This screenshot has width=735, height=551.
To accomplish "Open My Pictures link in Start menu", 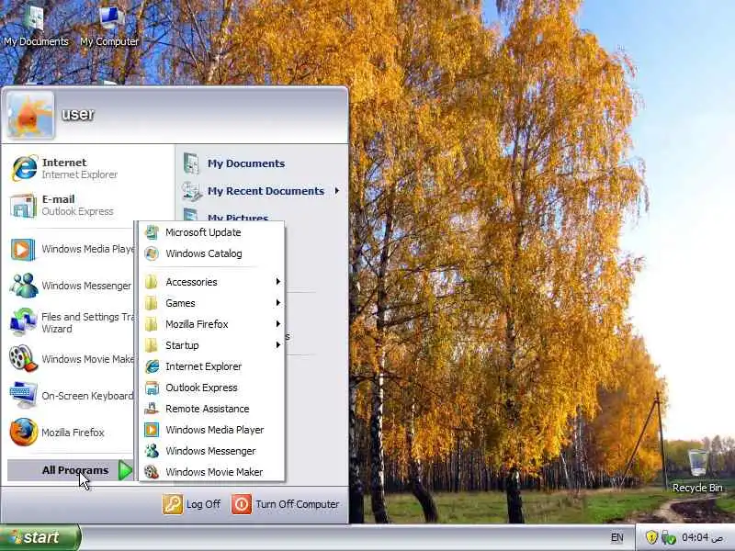I will 238,218.
